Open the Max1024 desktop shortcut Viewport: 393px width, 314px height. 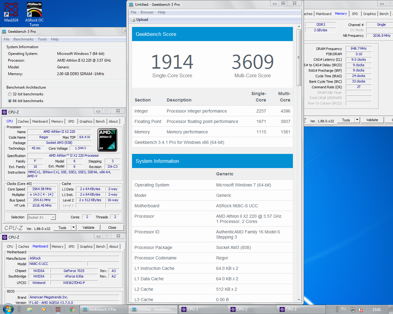click(x=11, y=12)
